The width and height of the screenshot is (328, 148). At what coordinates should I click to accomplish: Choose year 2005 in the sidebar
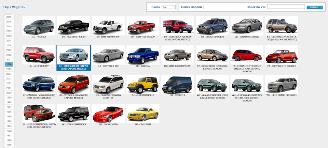pos(9,69)
